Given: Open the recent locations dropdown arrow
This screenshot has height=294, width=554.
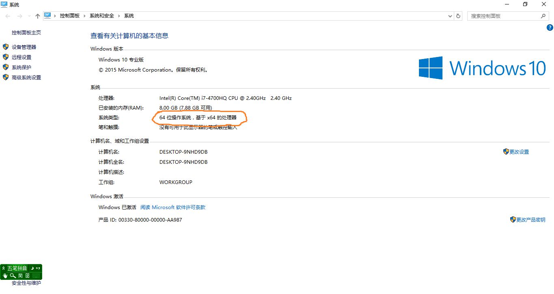Looking at the screenshot, I should [29, 16].
